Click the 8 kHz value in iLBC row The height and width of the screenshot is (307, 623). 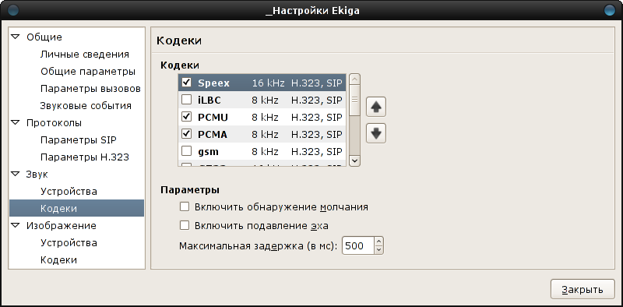[265, 101]
